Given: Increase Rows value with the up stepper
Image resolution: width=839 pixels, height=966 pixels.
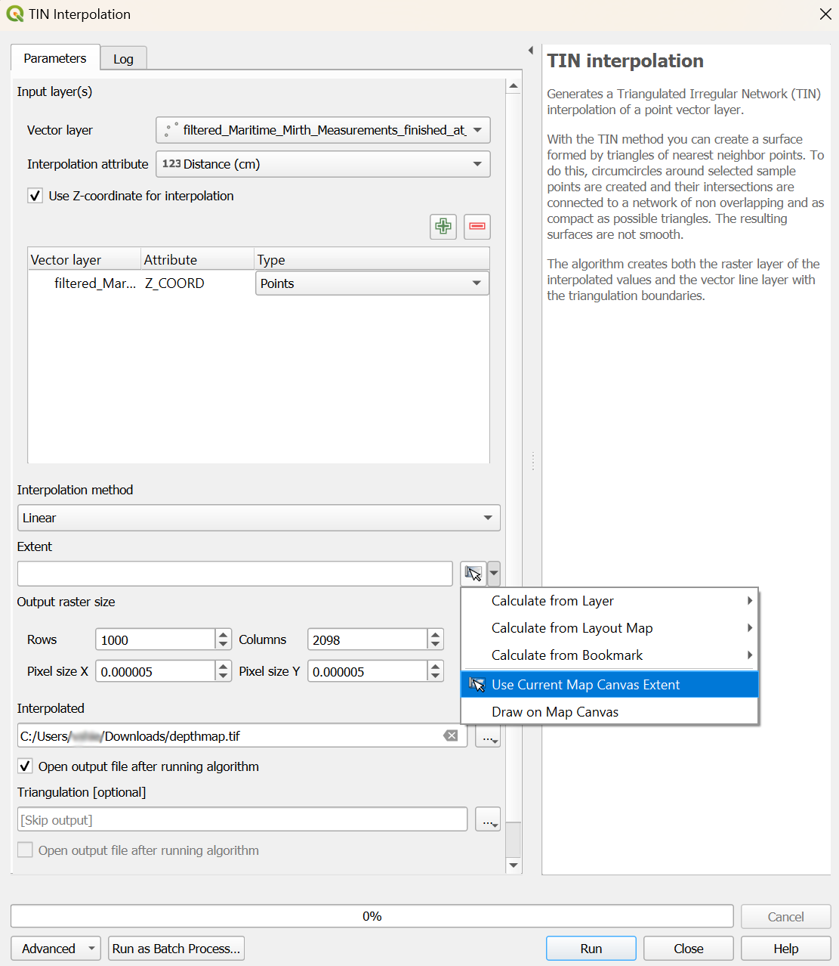Looking at the screenshot, I should click(223, 634).
